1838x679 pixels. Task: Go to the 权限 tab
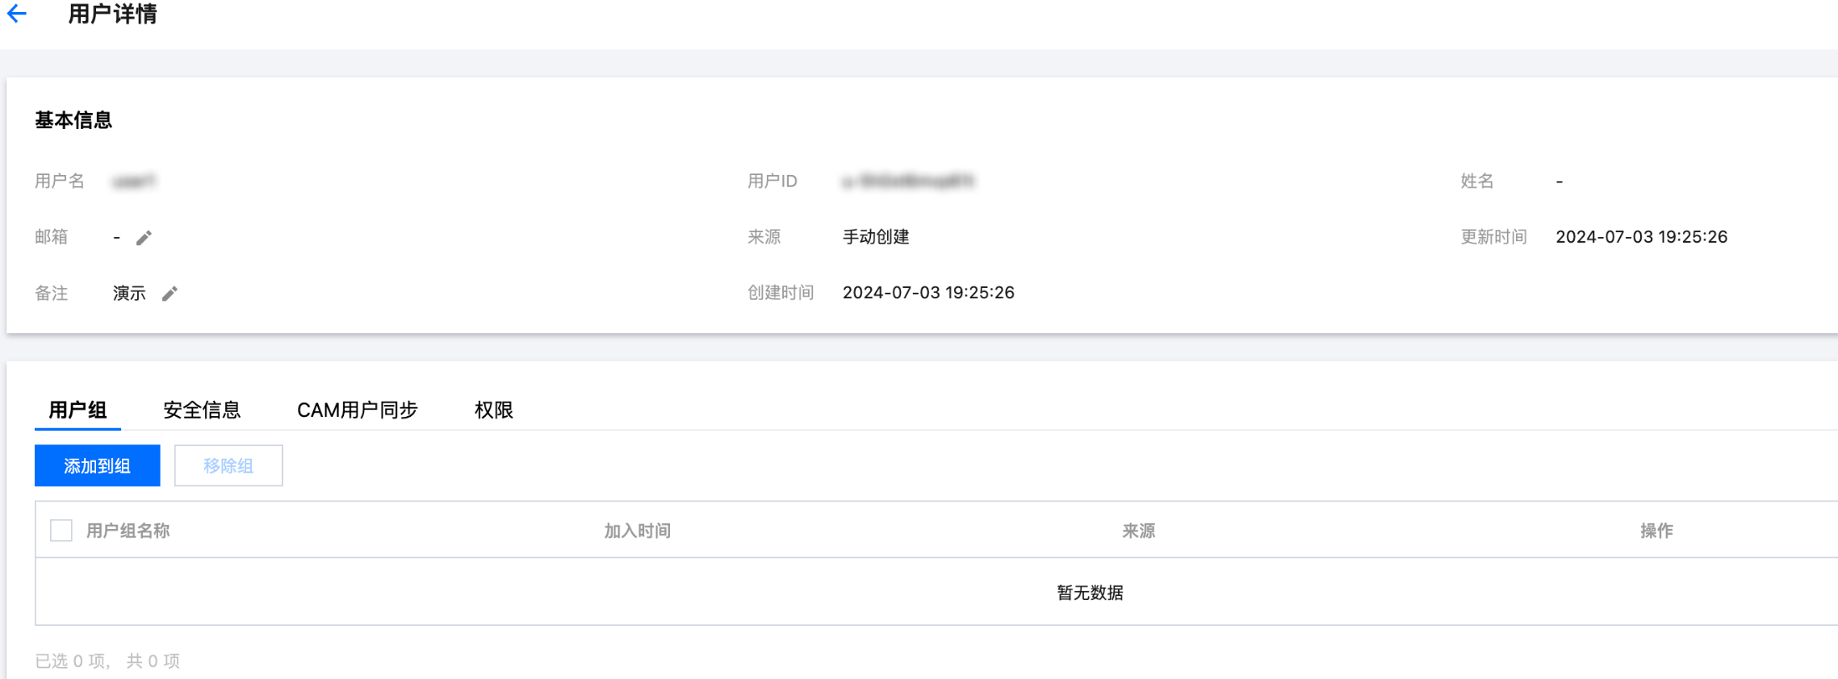coord(493,410)
